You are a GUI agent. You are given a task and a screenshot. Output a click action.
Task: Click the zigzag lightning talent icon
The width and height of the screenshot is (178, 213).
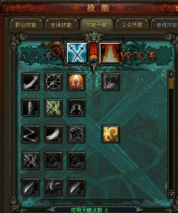pyautogui.click(x=30, y=134)
